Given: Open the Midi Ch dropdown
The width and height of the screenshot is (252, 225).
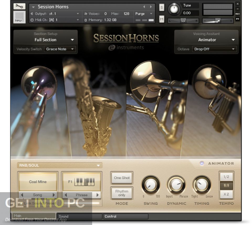Looking at the screenshot, I should [x=78, y=20].
